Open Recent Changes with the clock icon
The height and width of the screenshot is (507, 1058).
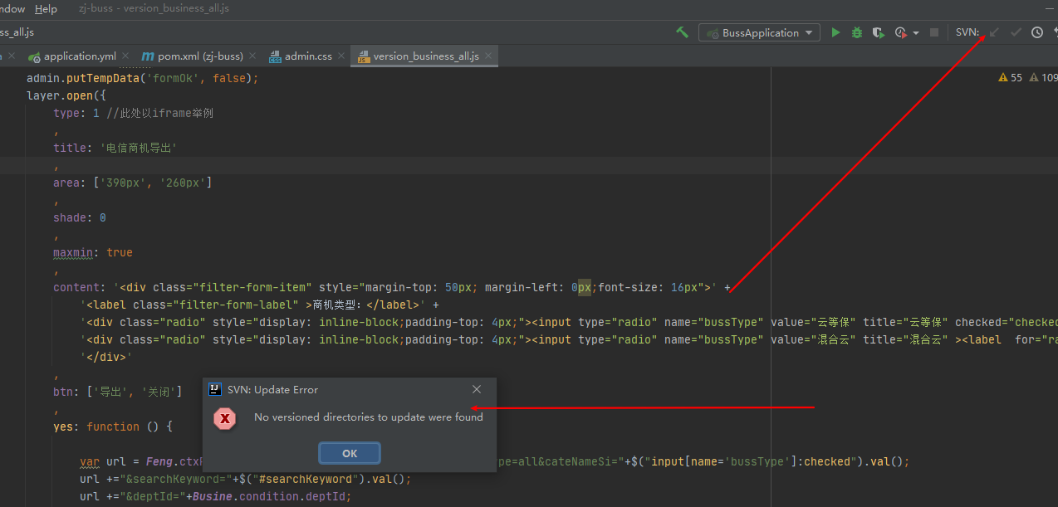pyautogui.click(x=1036, y=32)
